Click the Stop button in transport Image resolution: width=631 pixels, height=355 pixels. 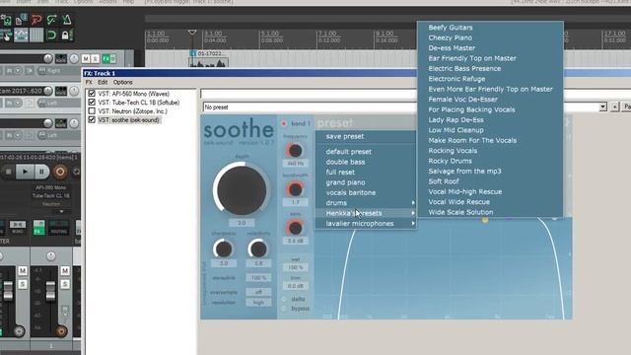8,172
